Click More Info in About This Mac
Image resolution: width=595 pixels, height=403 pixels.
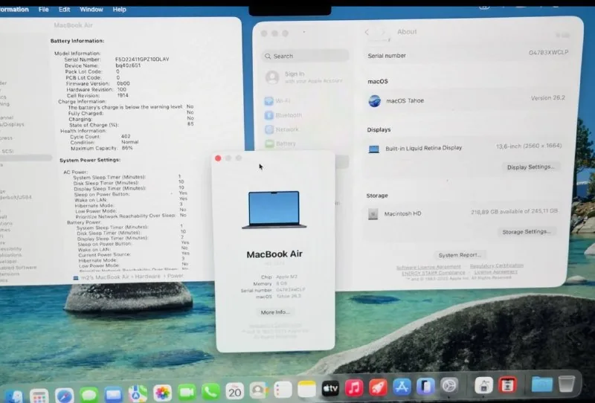275,312
